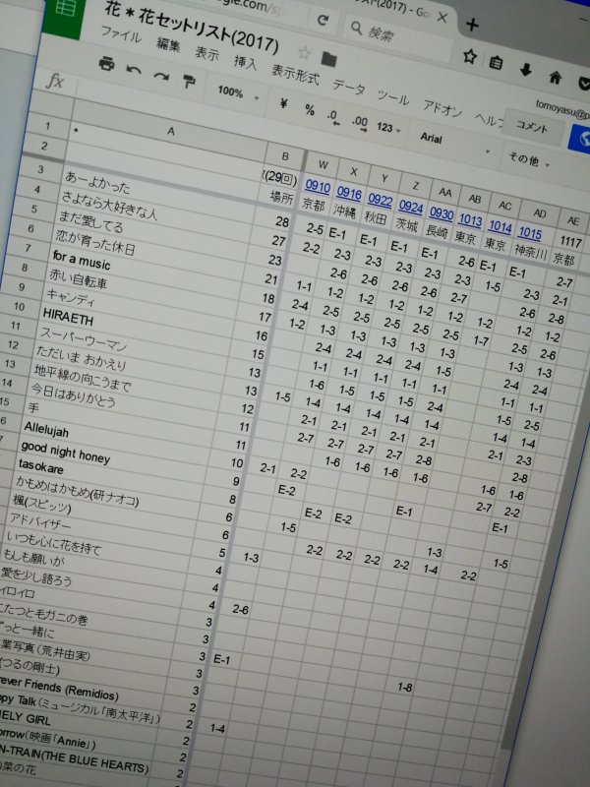This screenshot has width=590, height=787.
Task: Open the ファイル menu
Action: pos(121,35)
